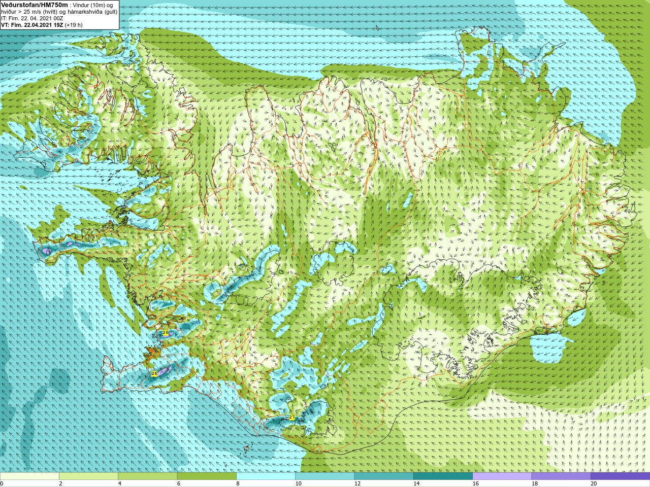This screenshot has width=650, height=487.
Task: Click the scale label '10'
Action: [298, 483]
